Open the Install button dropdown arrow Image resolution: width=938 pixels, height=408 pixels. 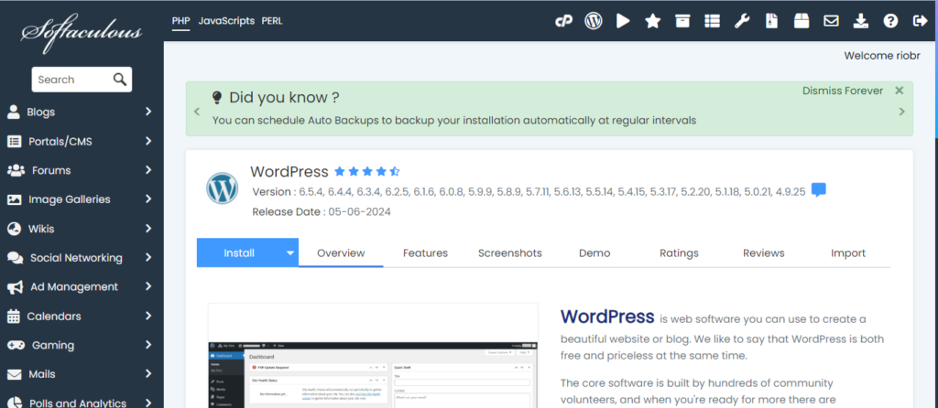click(x=290, y=252)
